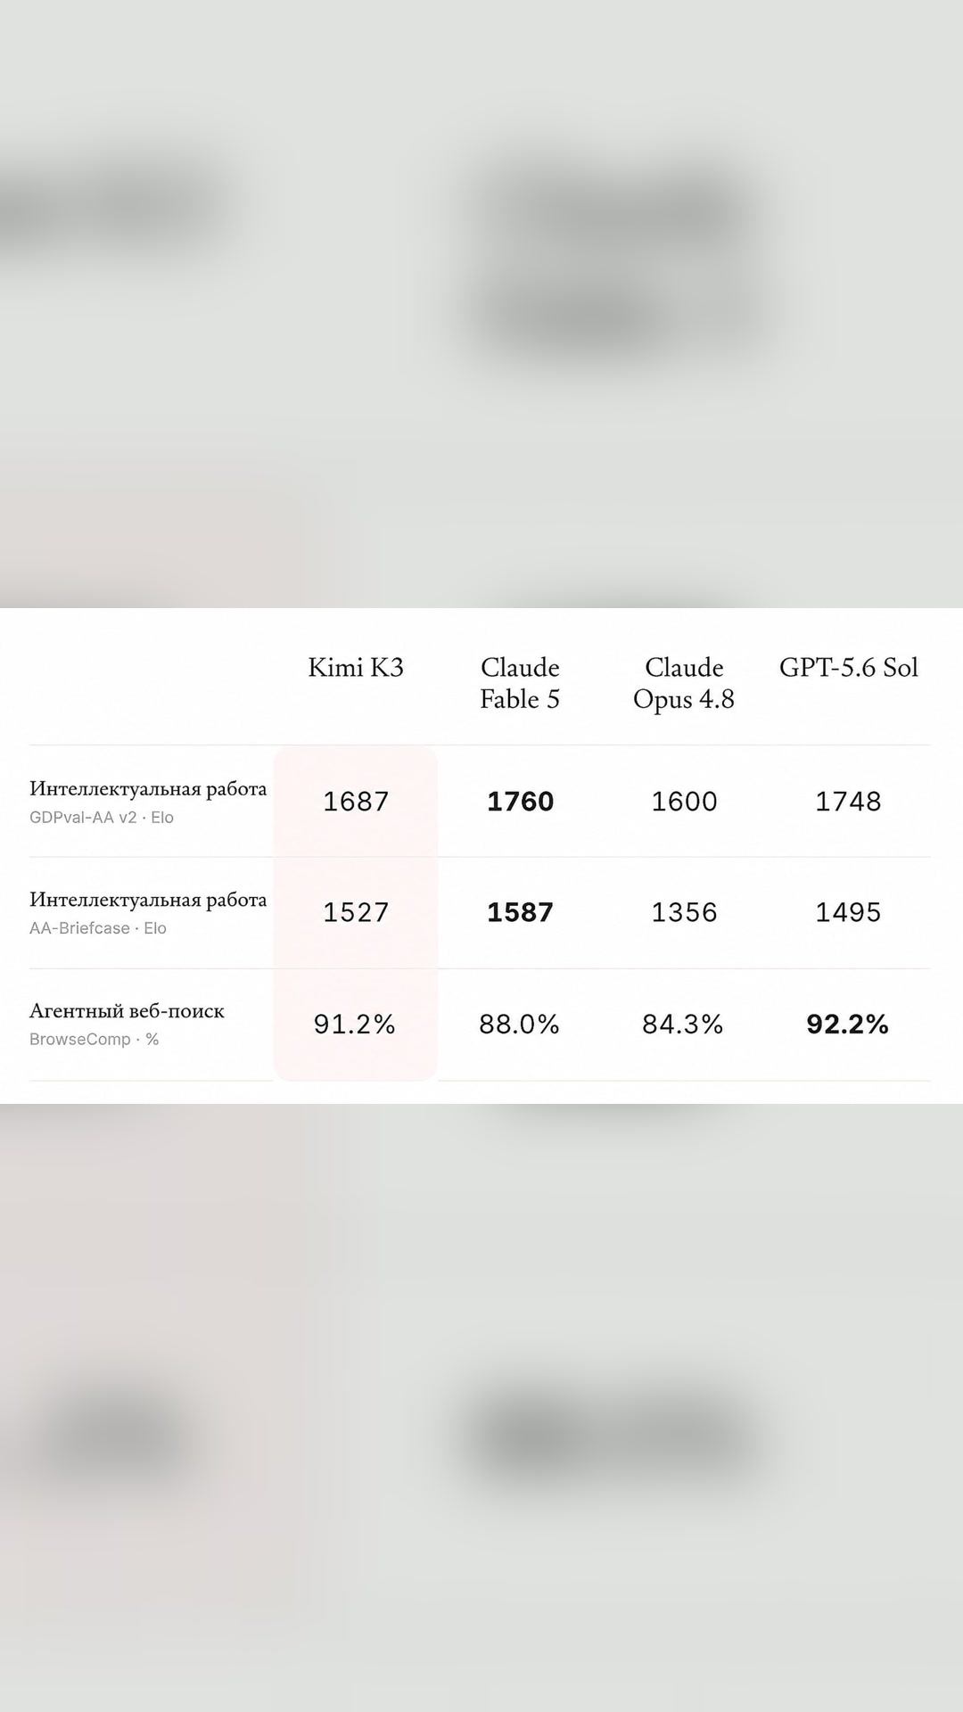Select the Claude Opus 4.8 column header
This screenshot has width=963, height=1712.
(684, 683)
